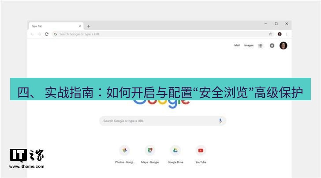Open Google notifications bell icon
Screen dimensions: 321x178
tap(272, 45)
